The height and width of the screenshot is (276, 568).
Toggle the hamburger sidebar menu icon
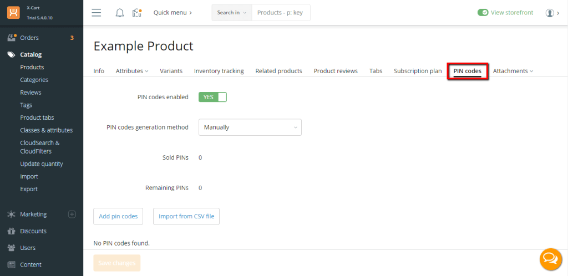[97, 13]
